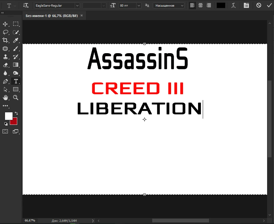Commit the text edit with the checkmark
The height and width of the screenshot is (224, 274).
[x=269, y=5]
